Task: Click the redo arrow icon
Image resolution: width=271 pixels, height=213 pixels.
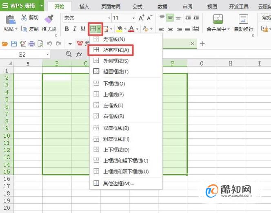Action: tap(58, 44)
